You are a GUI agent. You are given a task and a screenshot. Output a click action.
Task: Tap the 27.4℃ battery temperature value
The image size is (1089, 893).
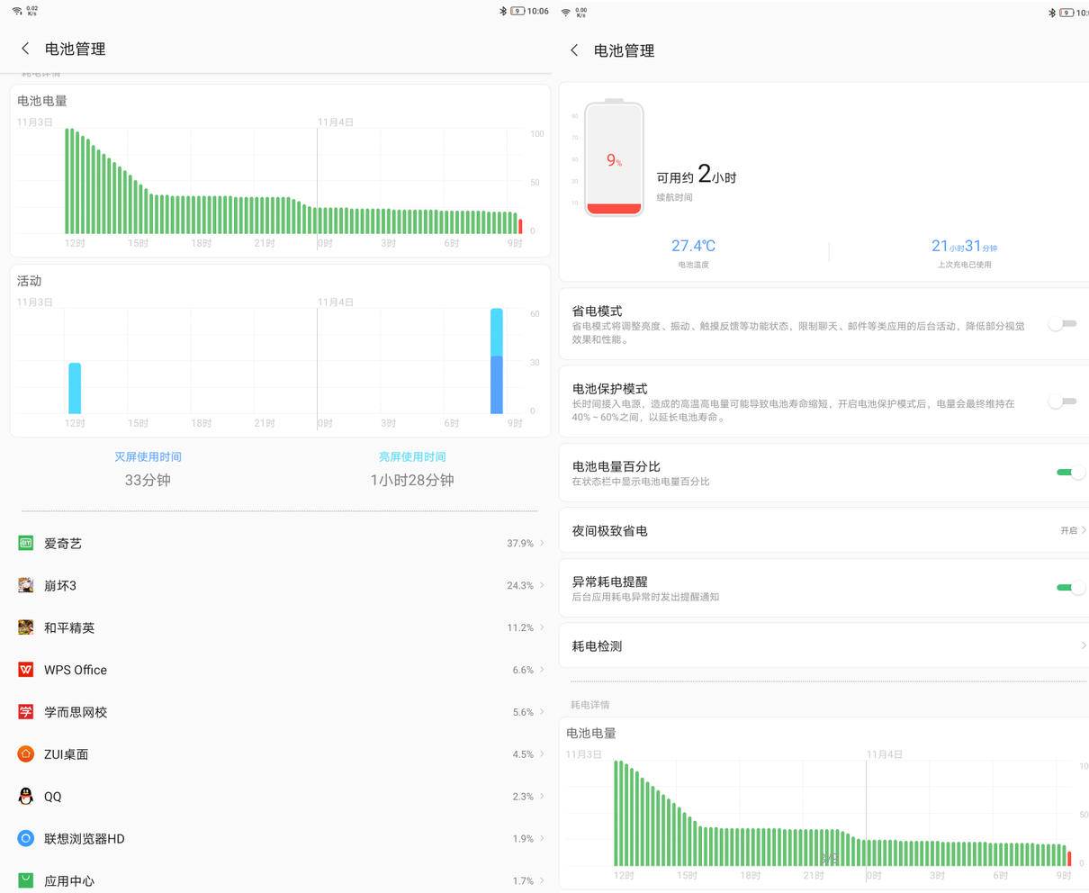(693, 246)
